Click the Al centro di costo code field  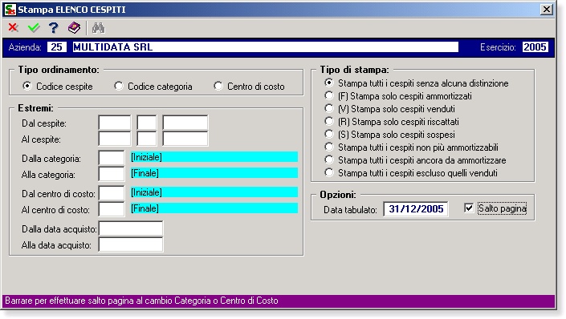click(112, 209)
